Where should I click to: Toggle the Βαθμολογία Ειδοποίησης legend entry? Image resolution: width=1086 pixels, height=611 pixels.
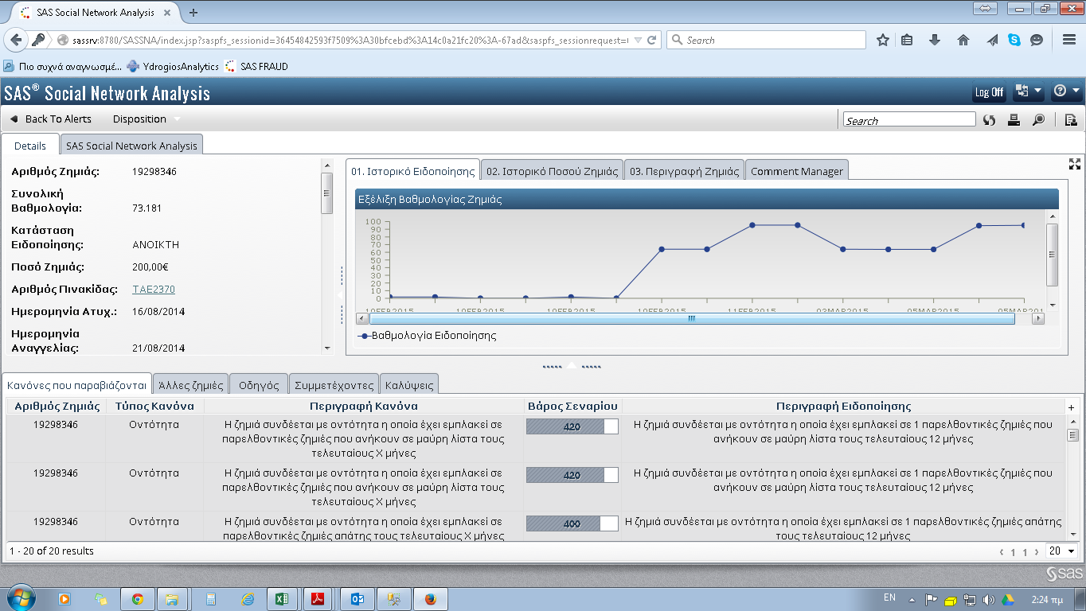pyautogui.click(x=428, y=336)
